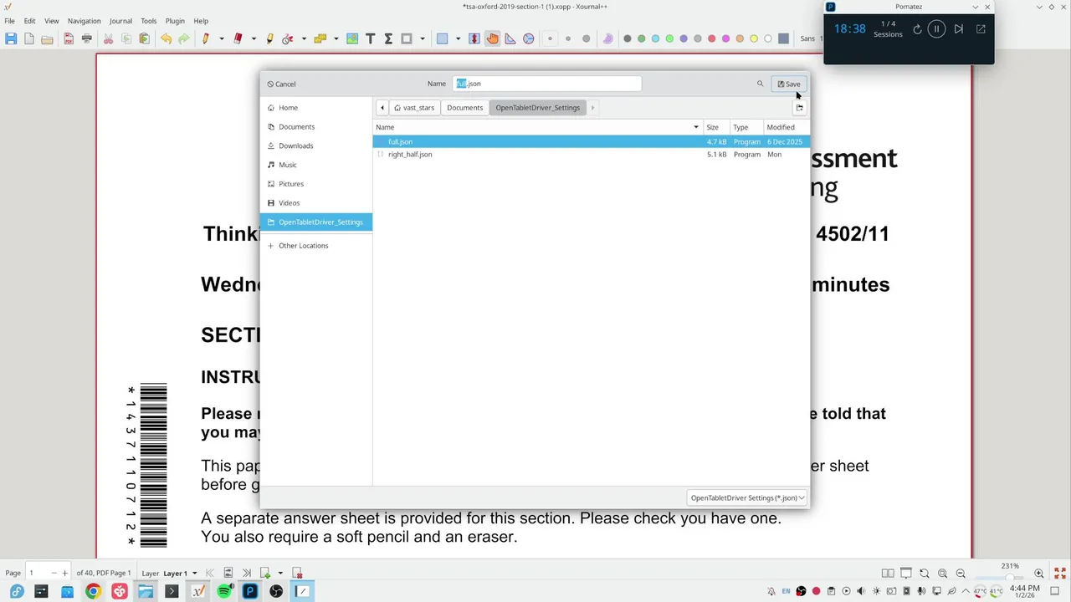
Task: Select the Pen tool in the toolbar
Action: point(205,38)
